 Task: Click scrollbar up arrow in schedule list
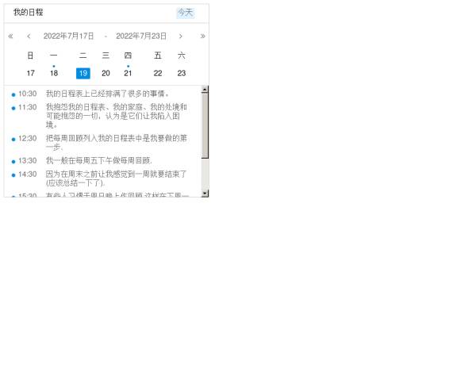[x=205, y=89]
